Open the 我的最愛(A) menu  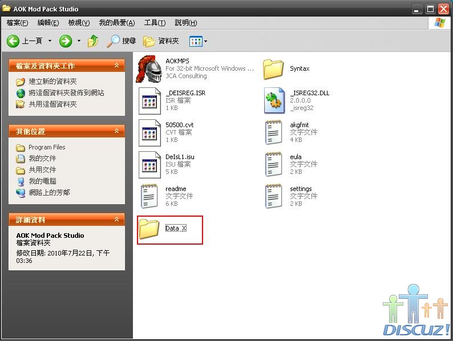(117, 23)
